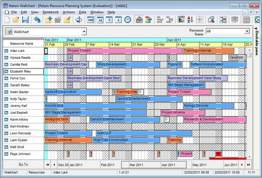Viewport: 262px width, 178px height.
Task: Click the blue Undo arrow icon
Action: coord(37,20)
